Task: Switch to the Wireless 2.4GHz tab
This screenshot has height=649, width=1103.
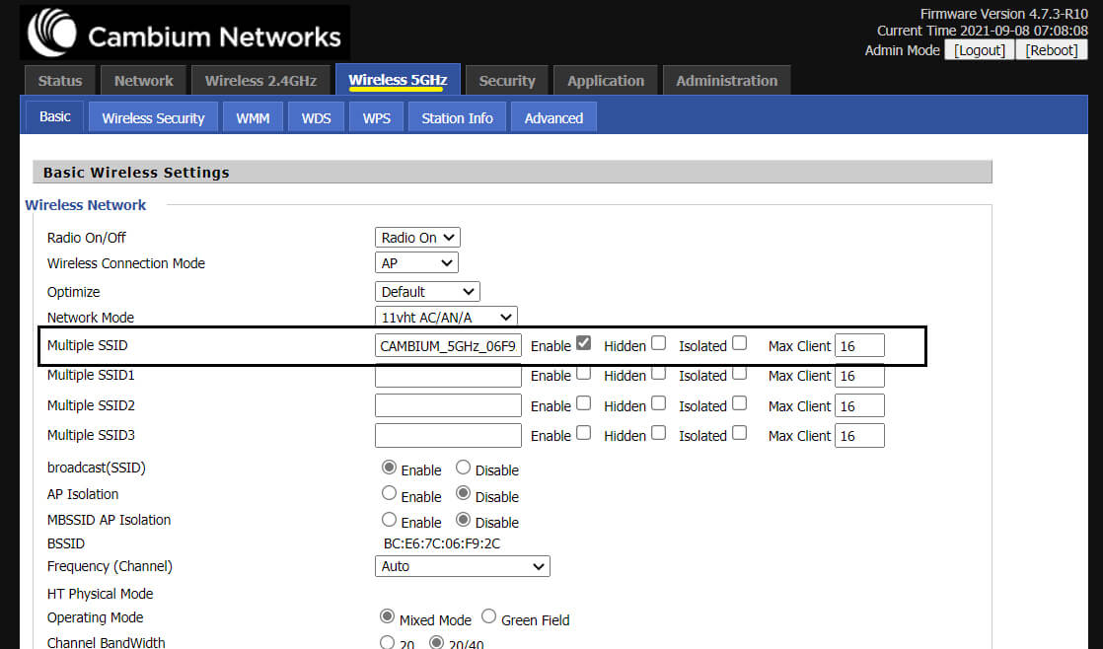Action: click(x=260, y=81)
